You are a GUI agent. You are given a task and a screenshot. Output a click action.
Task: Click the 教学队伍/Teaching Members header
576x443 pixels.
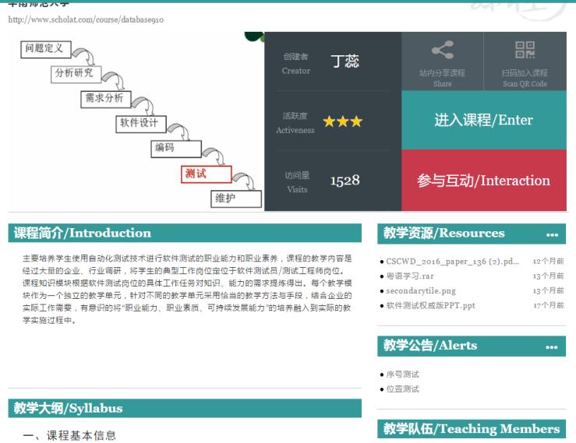pos(471,429)
